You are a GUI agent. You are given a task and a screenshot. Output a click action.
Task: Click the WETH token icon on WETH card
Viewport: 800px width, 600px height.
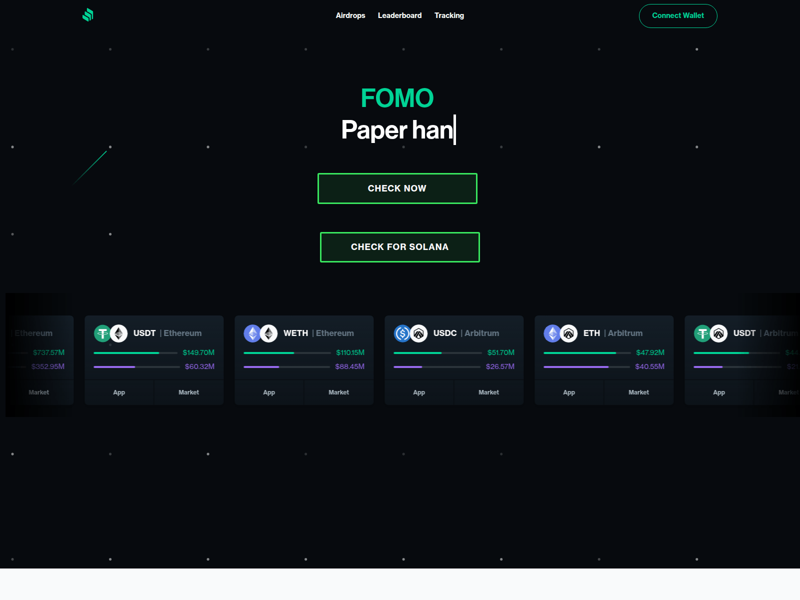point(252,333)
